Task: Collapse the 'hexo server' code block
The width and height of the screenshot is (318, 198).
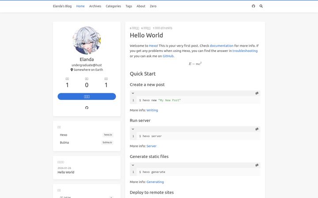Action: [133, 129]
